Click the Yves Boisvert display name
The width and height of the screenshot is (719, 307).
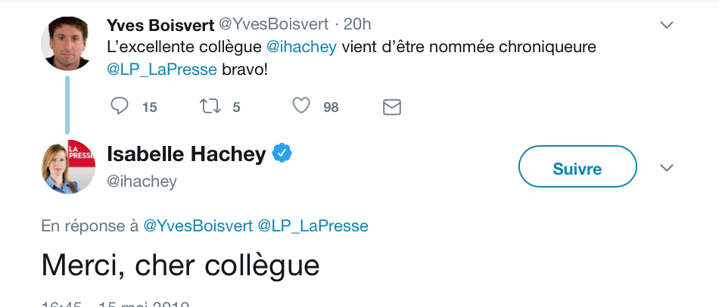[160, 24]
